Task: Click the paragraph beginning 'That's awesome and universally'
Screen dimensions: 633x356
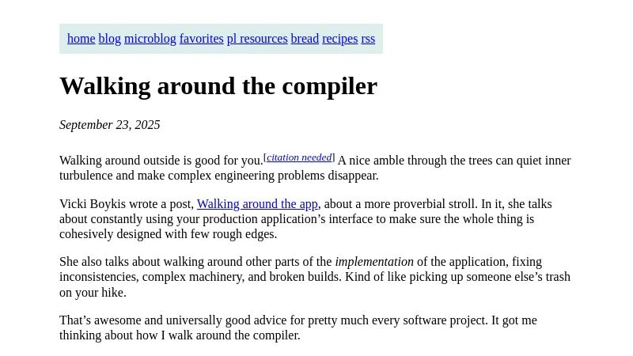Action: coord(298,328)
